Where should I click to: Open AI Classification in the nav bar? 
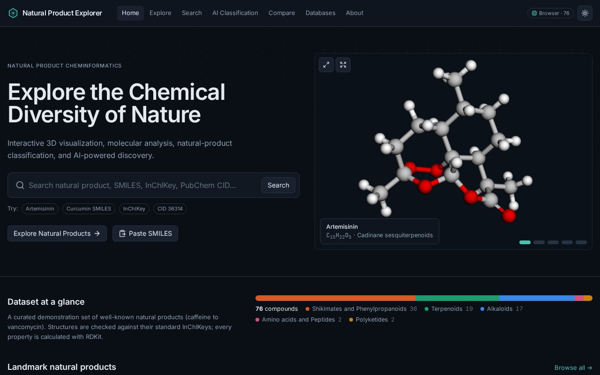click(x=235, y=13)
